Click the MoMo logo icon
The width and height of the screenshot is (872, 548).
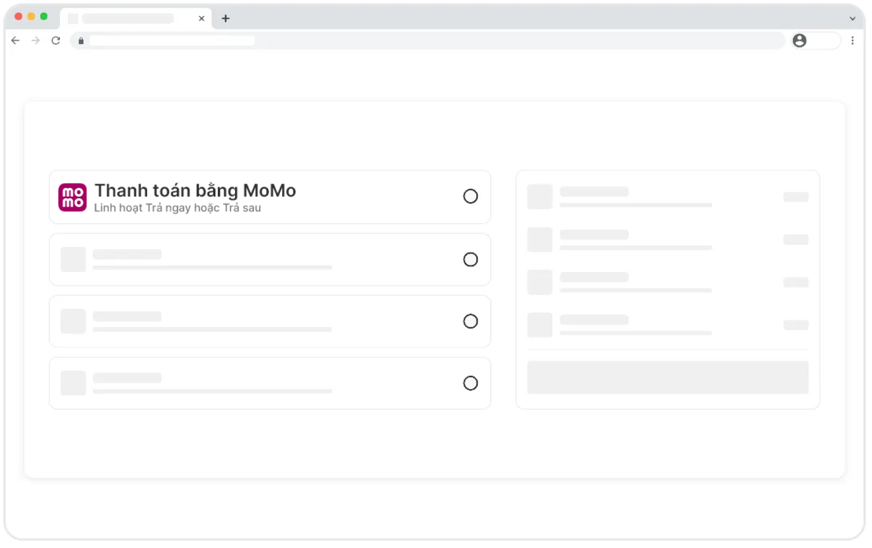click(x=73, y=197)
